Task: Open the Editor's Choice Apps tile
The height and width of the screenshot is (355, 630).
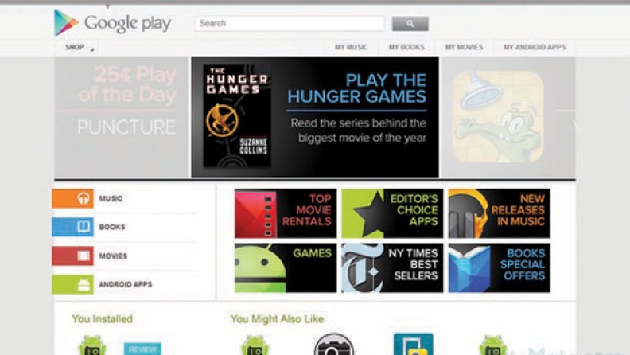Action: 392,213
